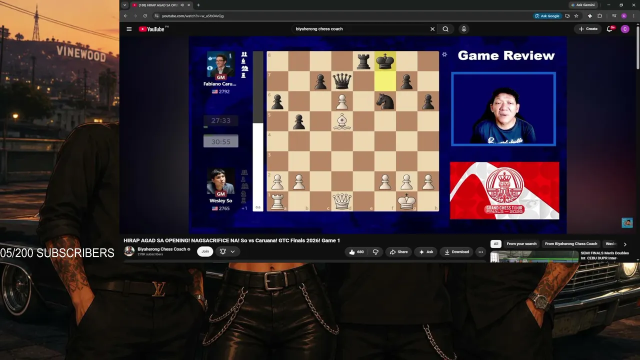The width and height of the screenshot is (640, 360).
Task: Clear the YouTube search query with X
Action: (432, 29)
